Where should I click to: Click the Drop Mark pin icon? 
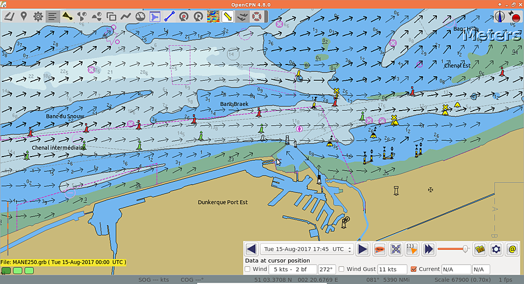24,16
